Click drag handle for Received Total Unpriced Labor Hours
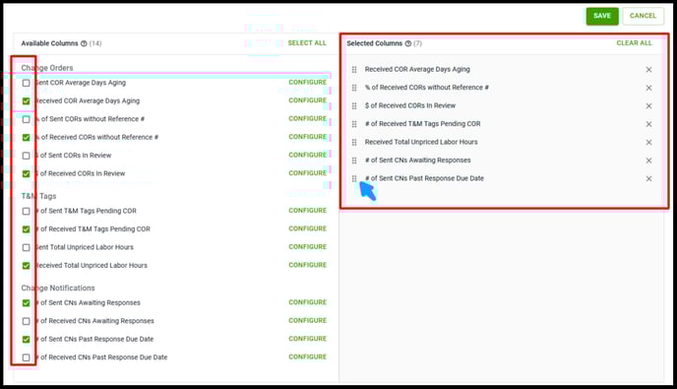Image resolution: width=677 pixels, height=389 pixels. (x=354, y=142)
